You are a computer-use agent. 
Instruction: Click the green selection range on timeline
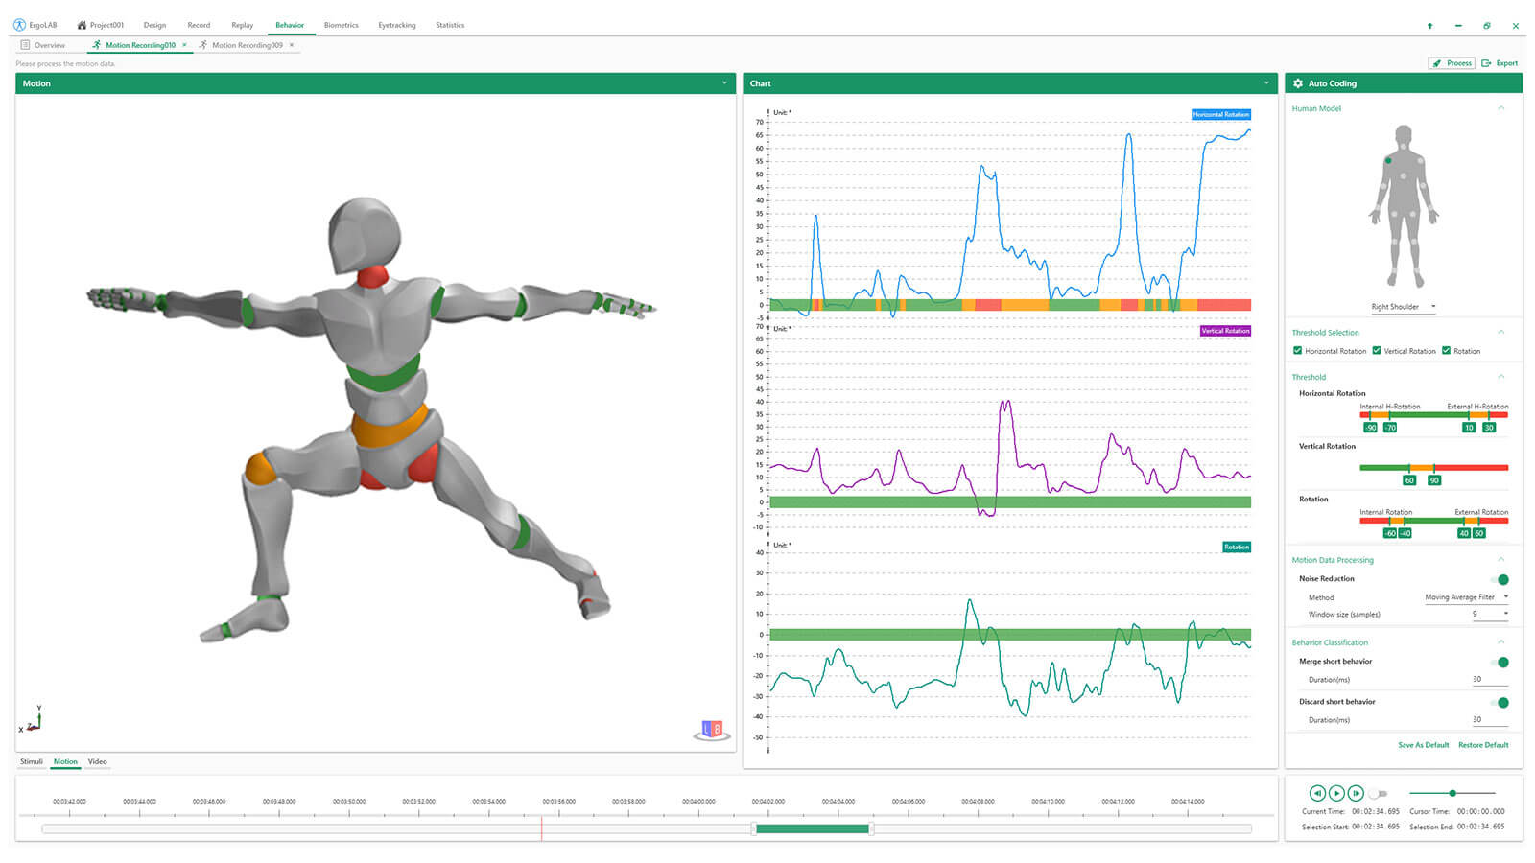click(813, 828)
